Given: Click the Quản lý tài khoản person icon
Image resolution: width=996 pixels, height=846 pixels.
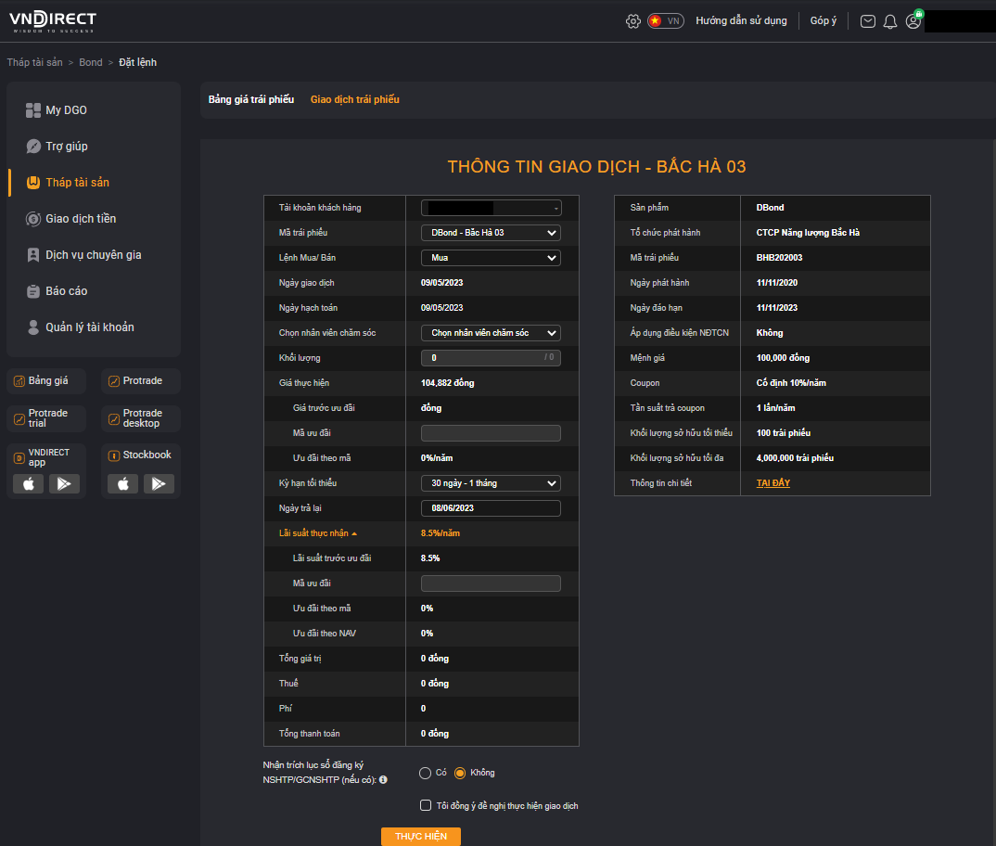Looking at the screenshot, I should [x=33, y=327].
